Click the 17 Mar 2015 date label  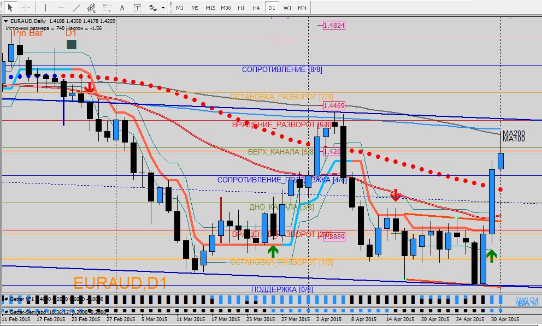[226, 319]
